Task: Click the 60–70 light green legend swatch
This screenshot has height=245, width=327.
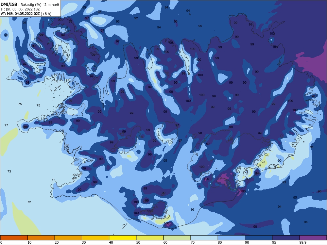Action: pyautogui.click(x=177, y=238)
